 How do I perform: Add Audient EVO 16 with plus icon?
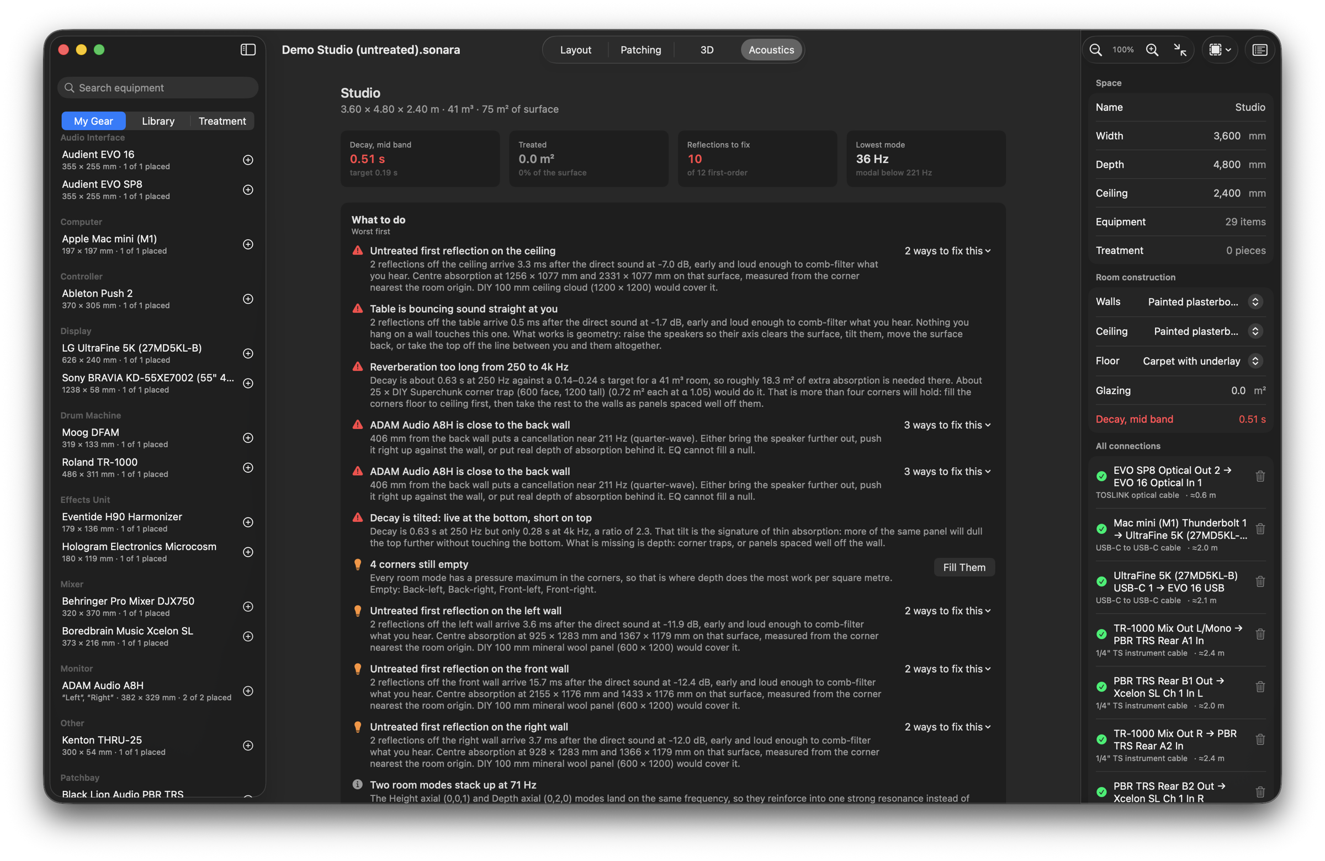(248, 160)
